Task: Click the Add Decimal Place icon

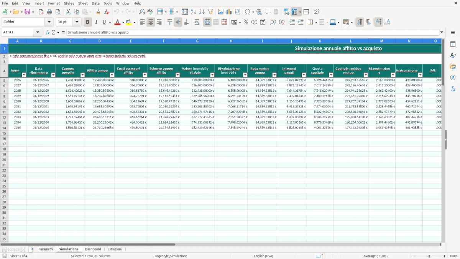Action: click(x=273, y=22)
